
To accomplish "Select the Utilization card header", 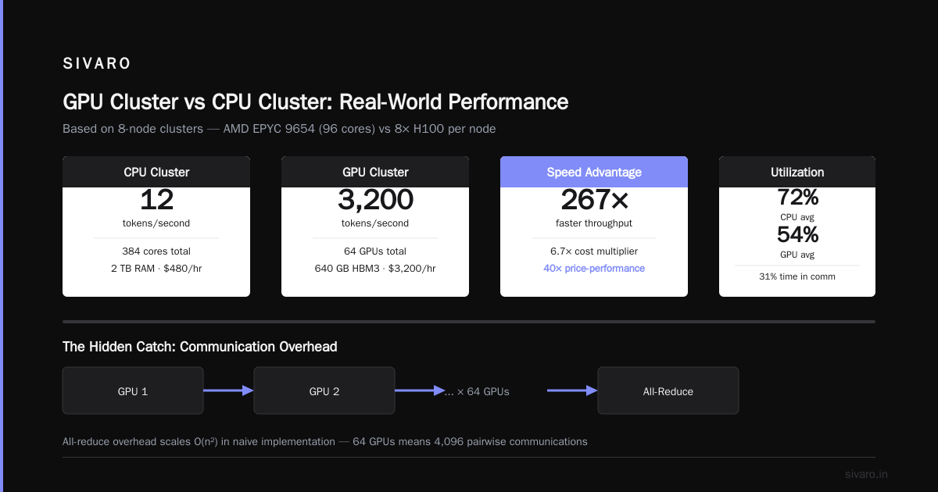I will 797,172.
